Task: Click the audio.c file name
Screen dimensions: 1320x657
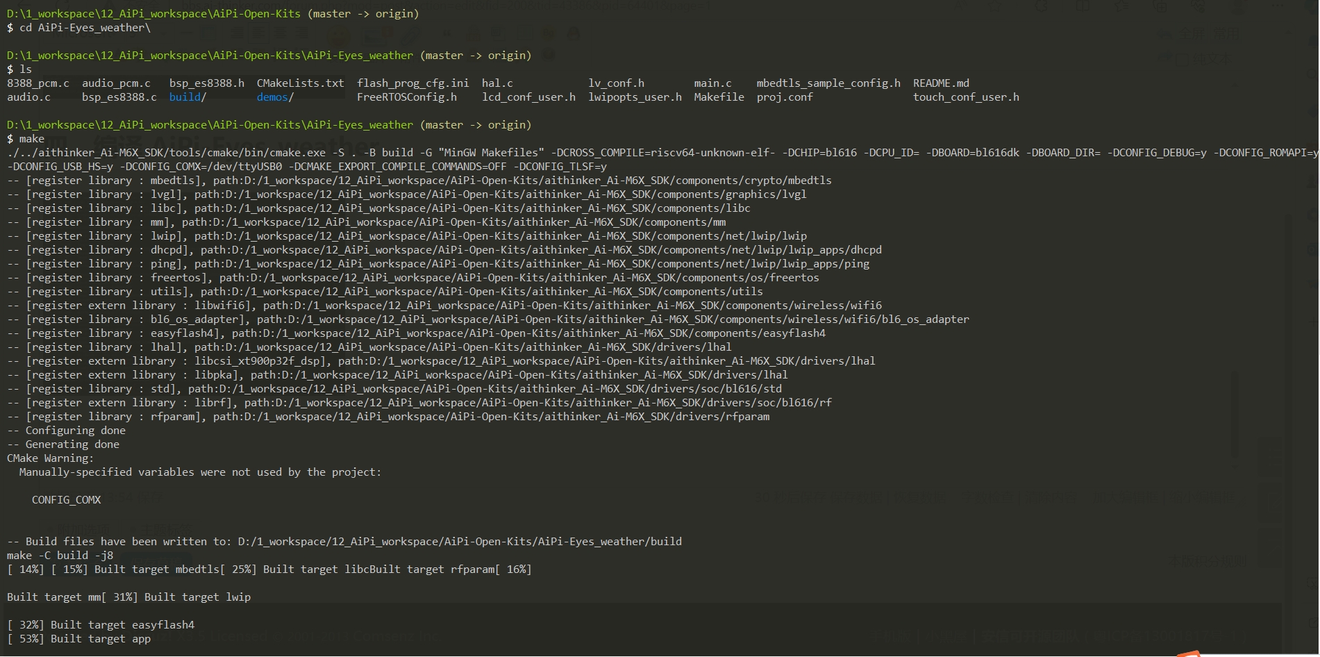Action: click(28, 97)
